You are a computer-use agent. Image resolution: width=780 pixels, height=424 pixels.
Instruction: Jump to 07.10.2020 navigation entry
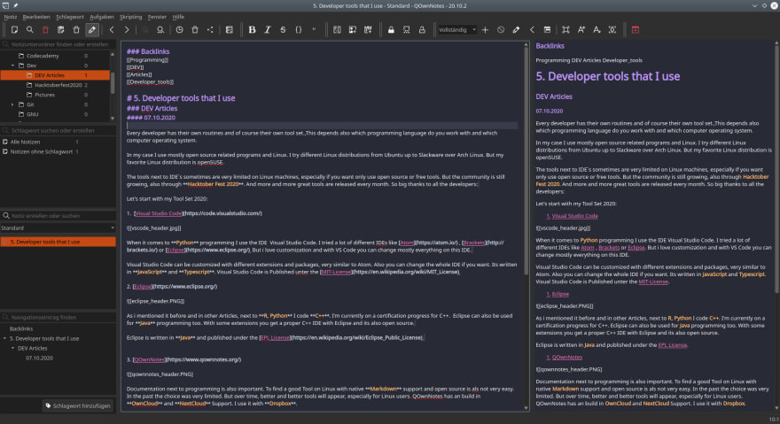tap(39, 358)
